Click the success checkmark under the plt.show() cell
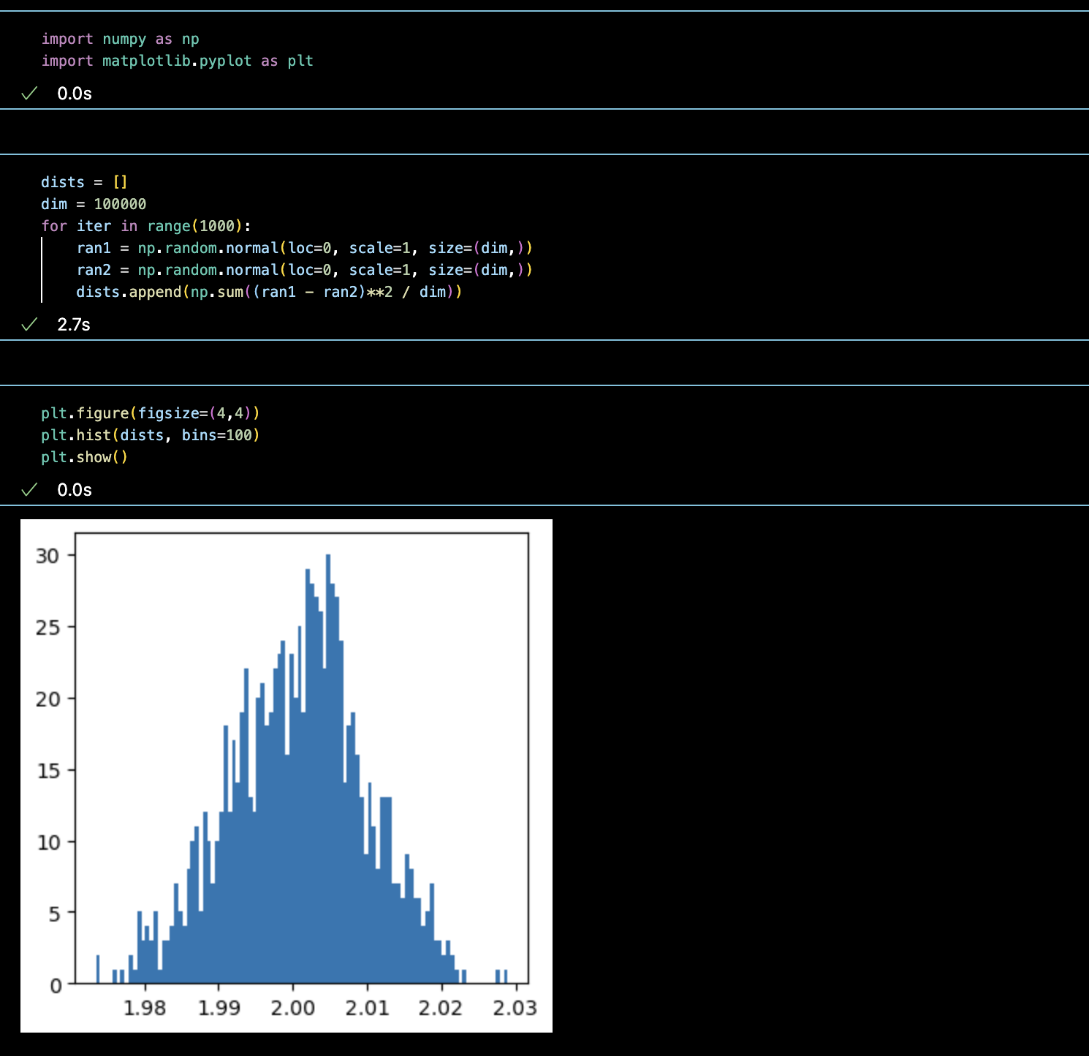Screen dimensions: 1089x1056 (29, 490)
